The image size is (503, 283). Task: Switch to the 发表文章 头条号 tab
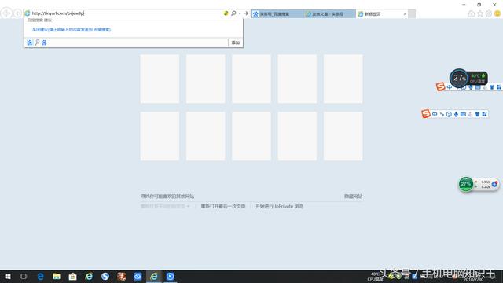coord(329,14)
